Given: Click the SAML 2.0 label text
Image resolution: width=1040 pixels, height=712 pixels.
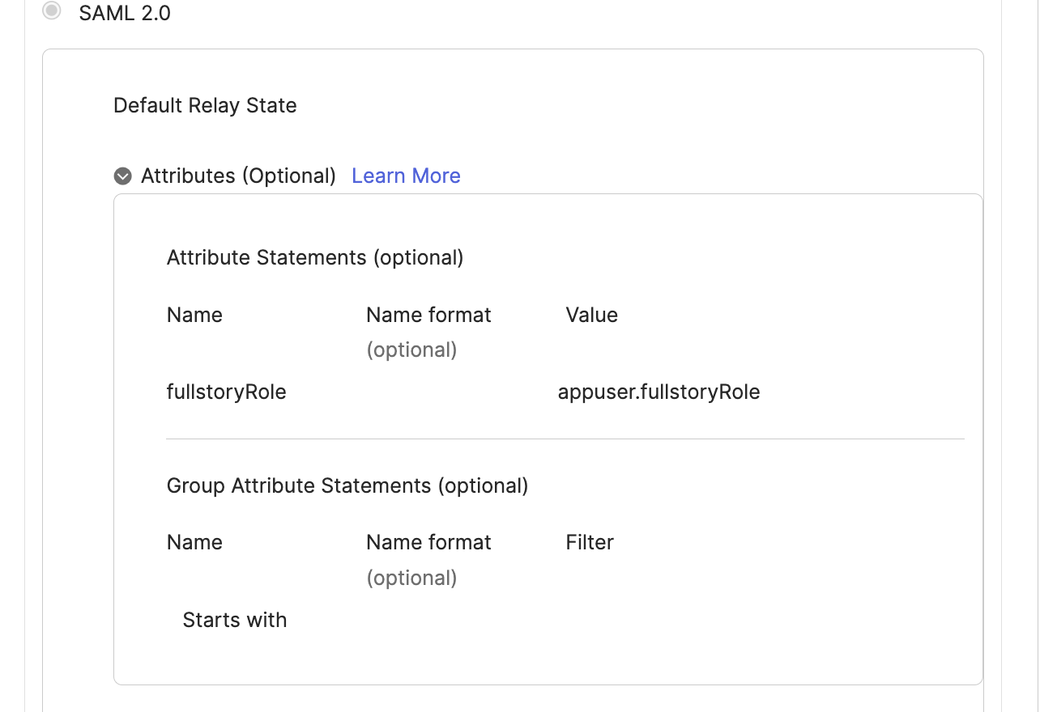Looking at the screenshot, I should pyautogui.click(x=125, y=13).
